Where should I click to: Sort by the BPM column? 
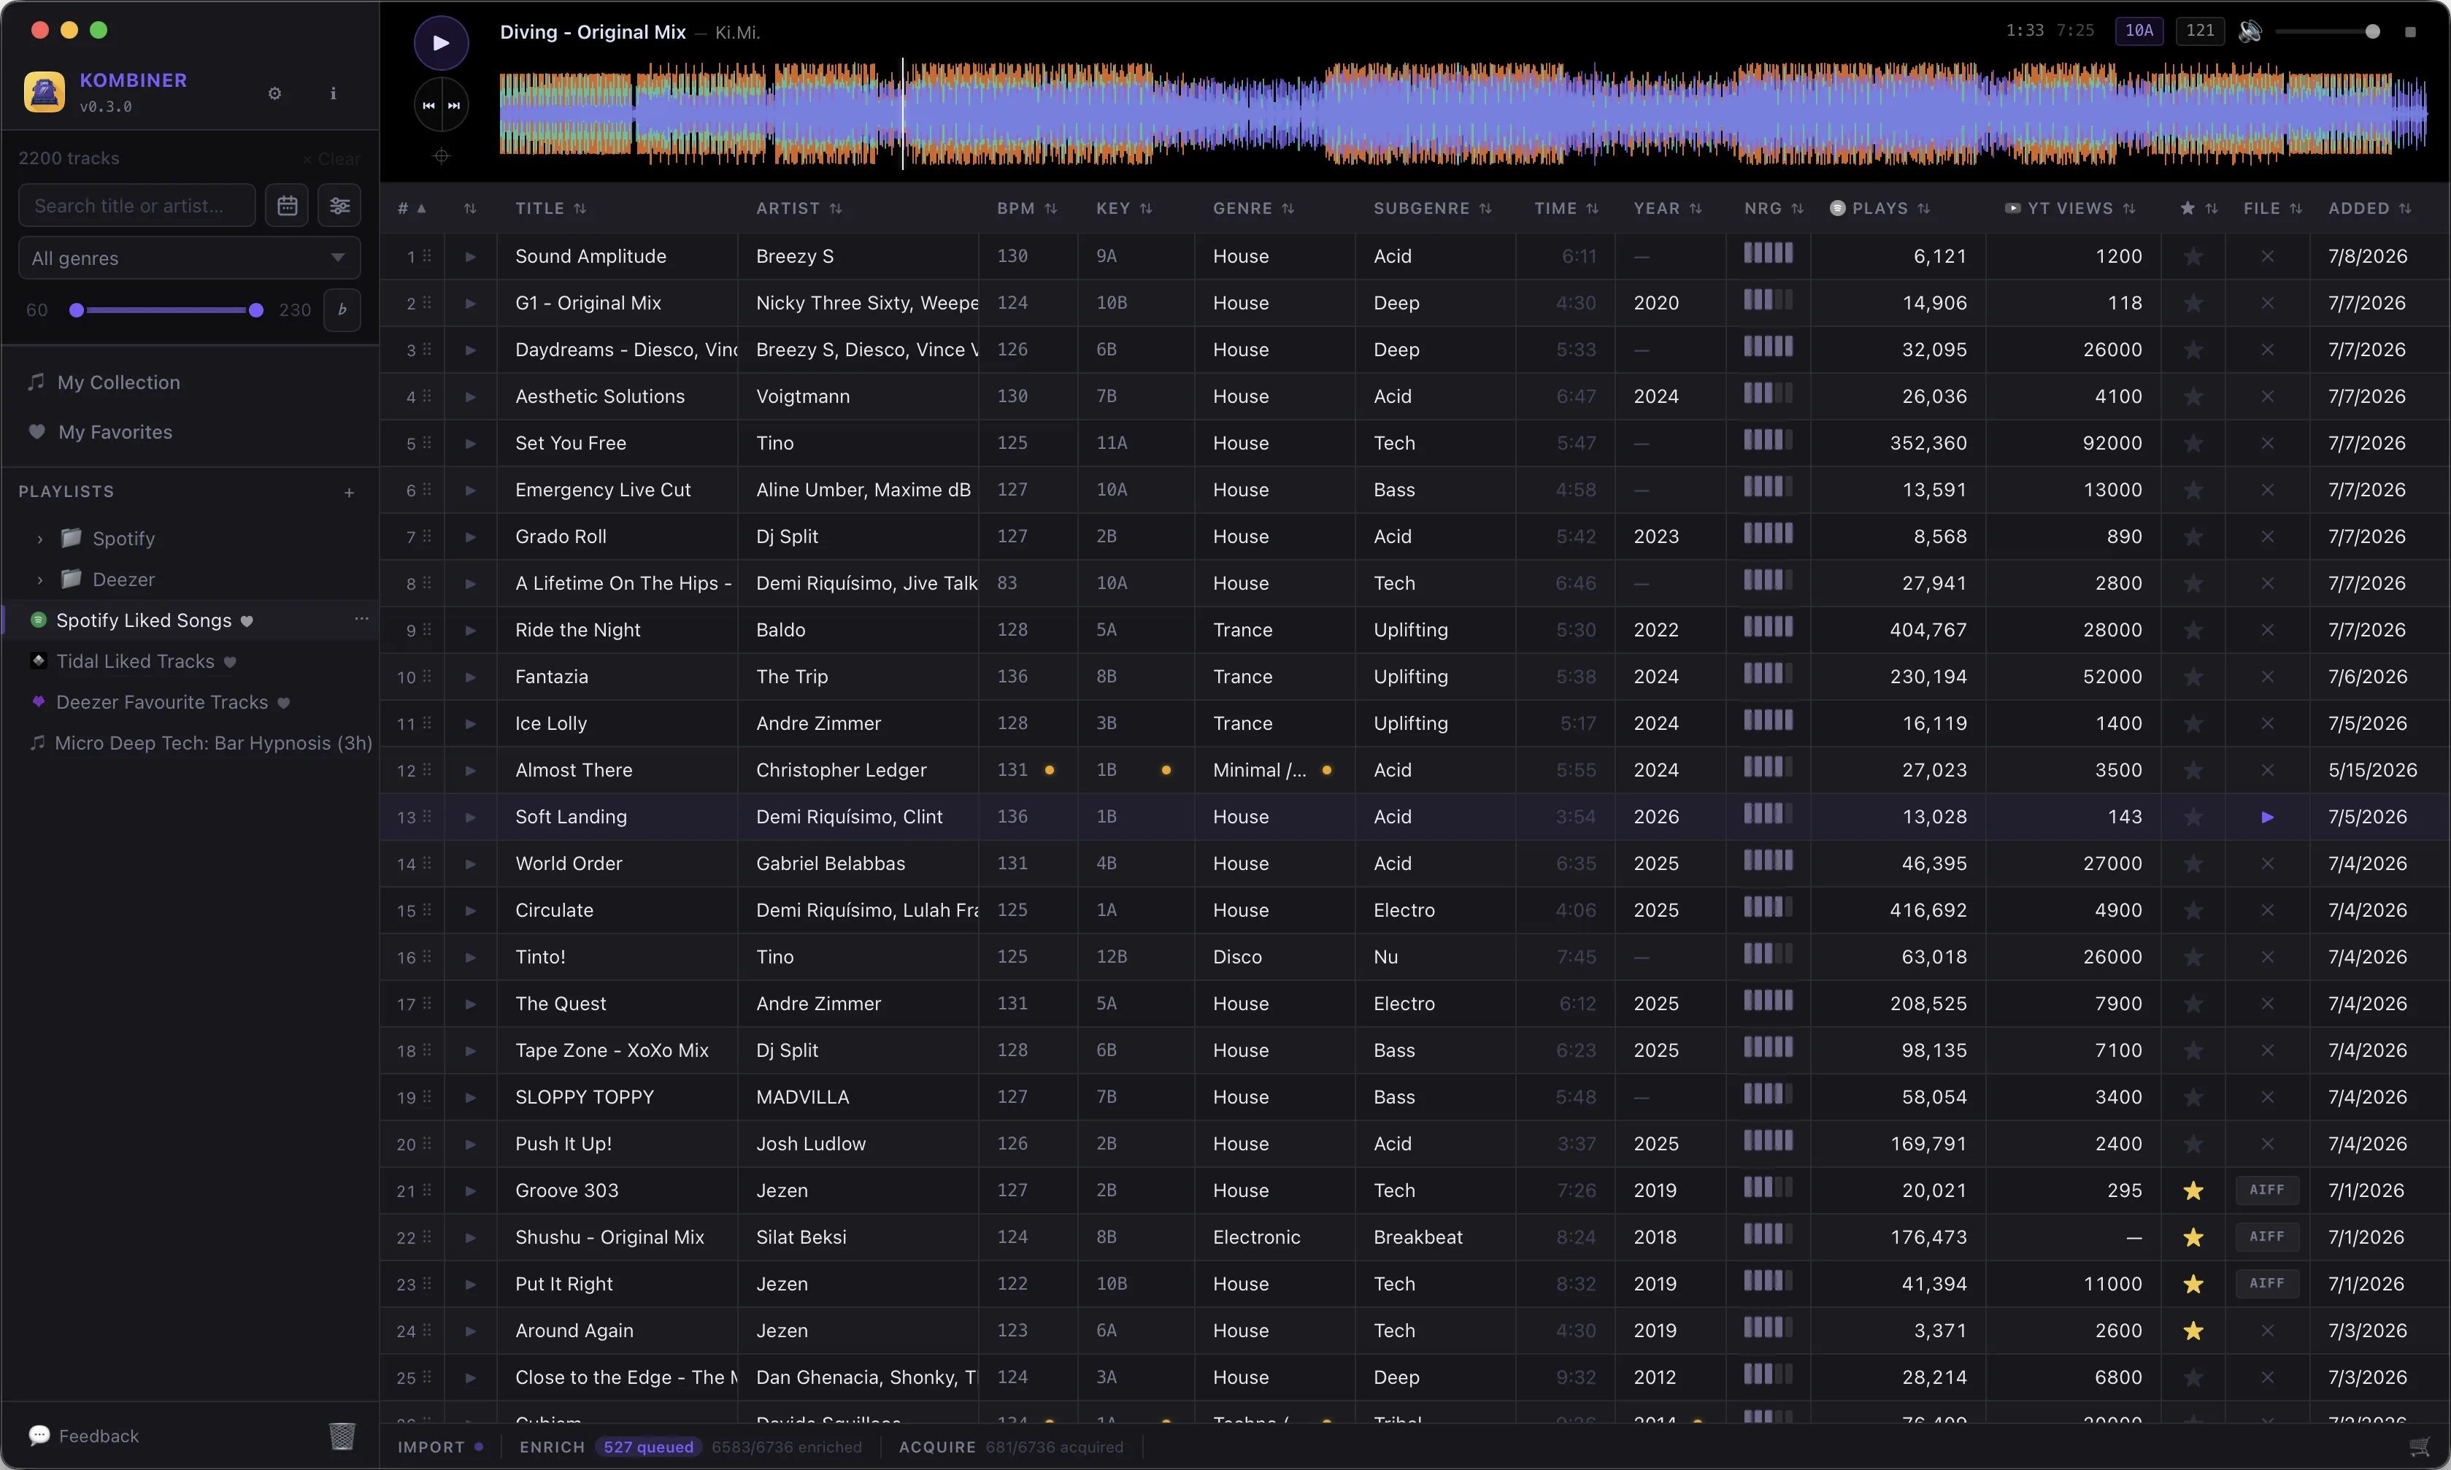pyautogui.click(x=1027, y=208)
